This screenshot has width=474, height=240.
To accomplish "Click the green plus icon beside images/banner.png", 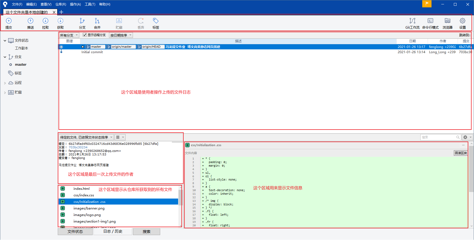I will pyautogui.click(x=63, y=208).
